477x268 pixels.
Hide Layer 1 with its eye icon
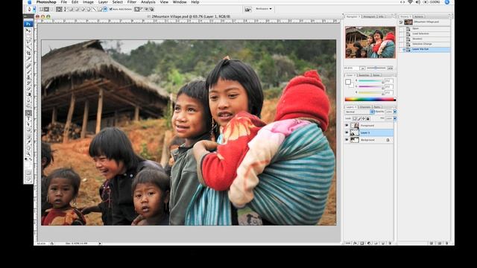[347, 133]
